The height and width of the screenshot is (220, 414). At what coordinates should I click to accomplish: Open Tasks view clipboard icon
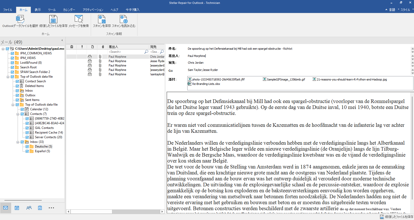tap(40, 208)
